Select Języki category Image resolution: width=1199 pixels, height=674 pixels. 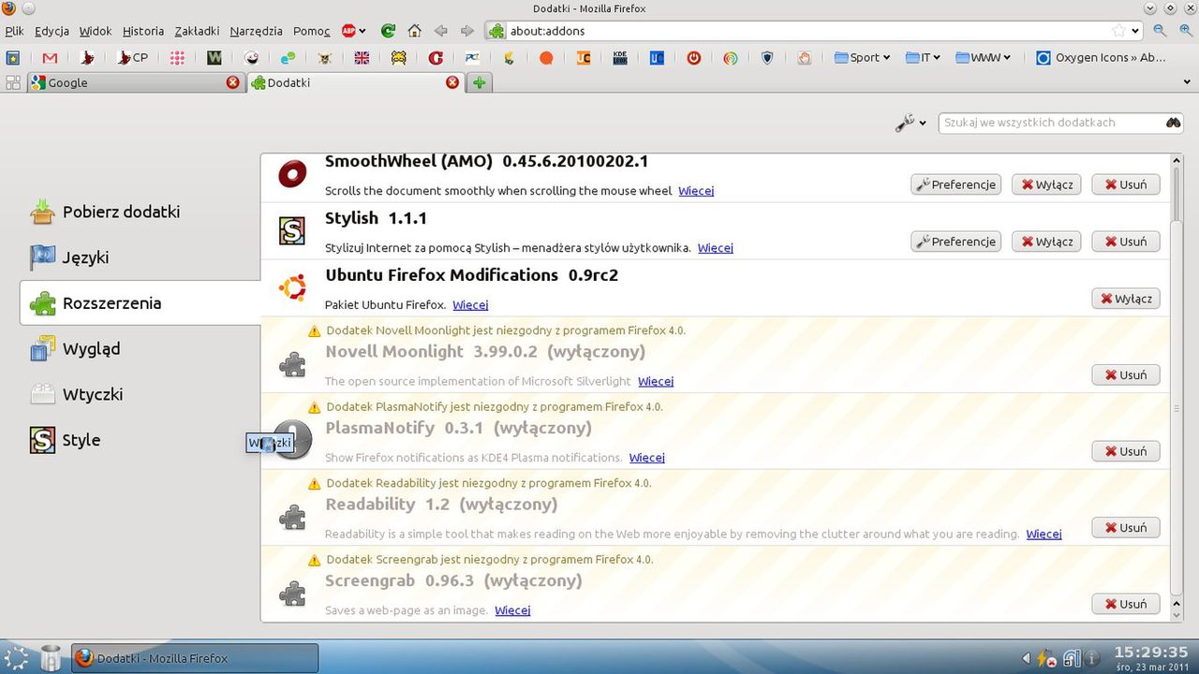tap(83, 257)
